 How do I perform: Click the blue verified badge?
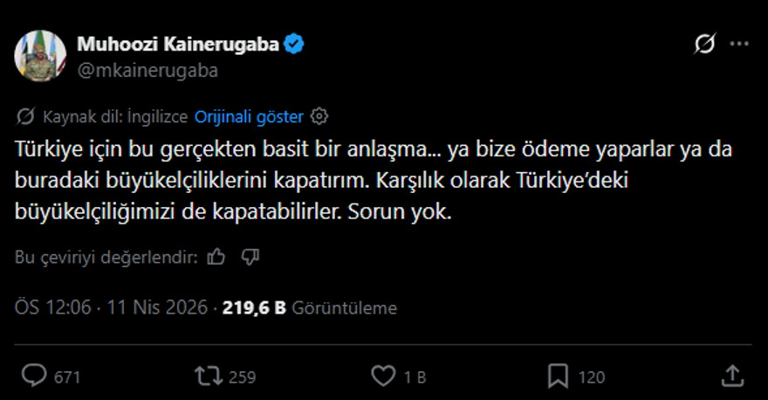click(295, 45)
